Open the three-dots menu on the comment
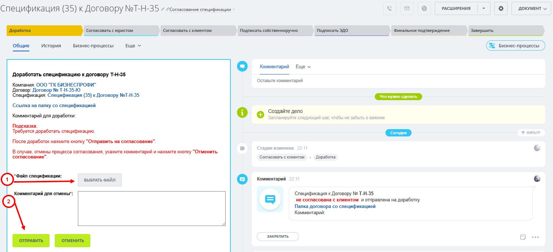553x252 pixels. [535, 237]
